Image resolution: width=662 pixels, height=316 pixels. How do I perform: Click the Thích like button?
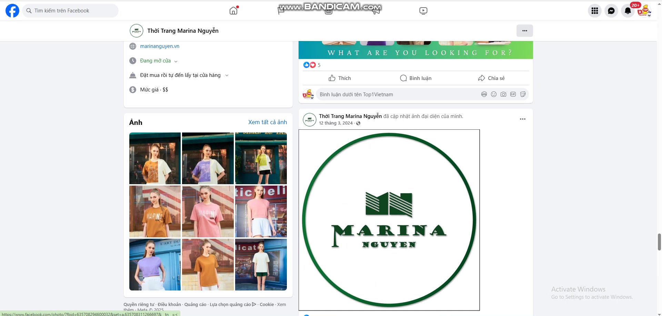point(340,78)
